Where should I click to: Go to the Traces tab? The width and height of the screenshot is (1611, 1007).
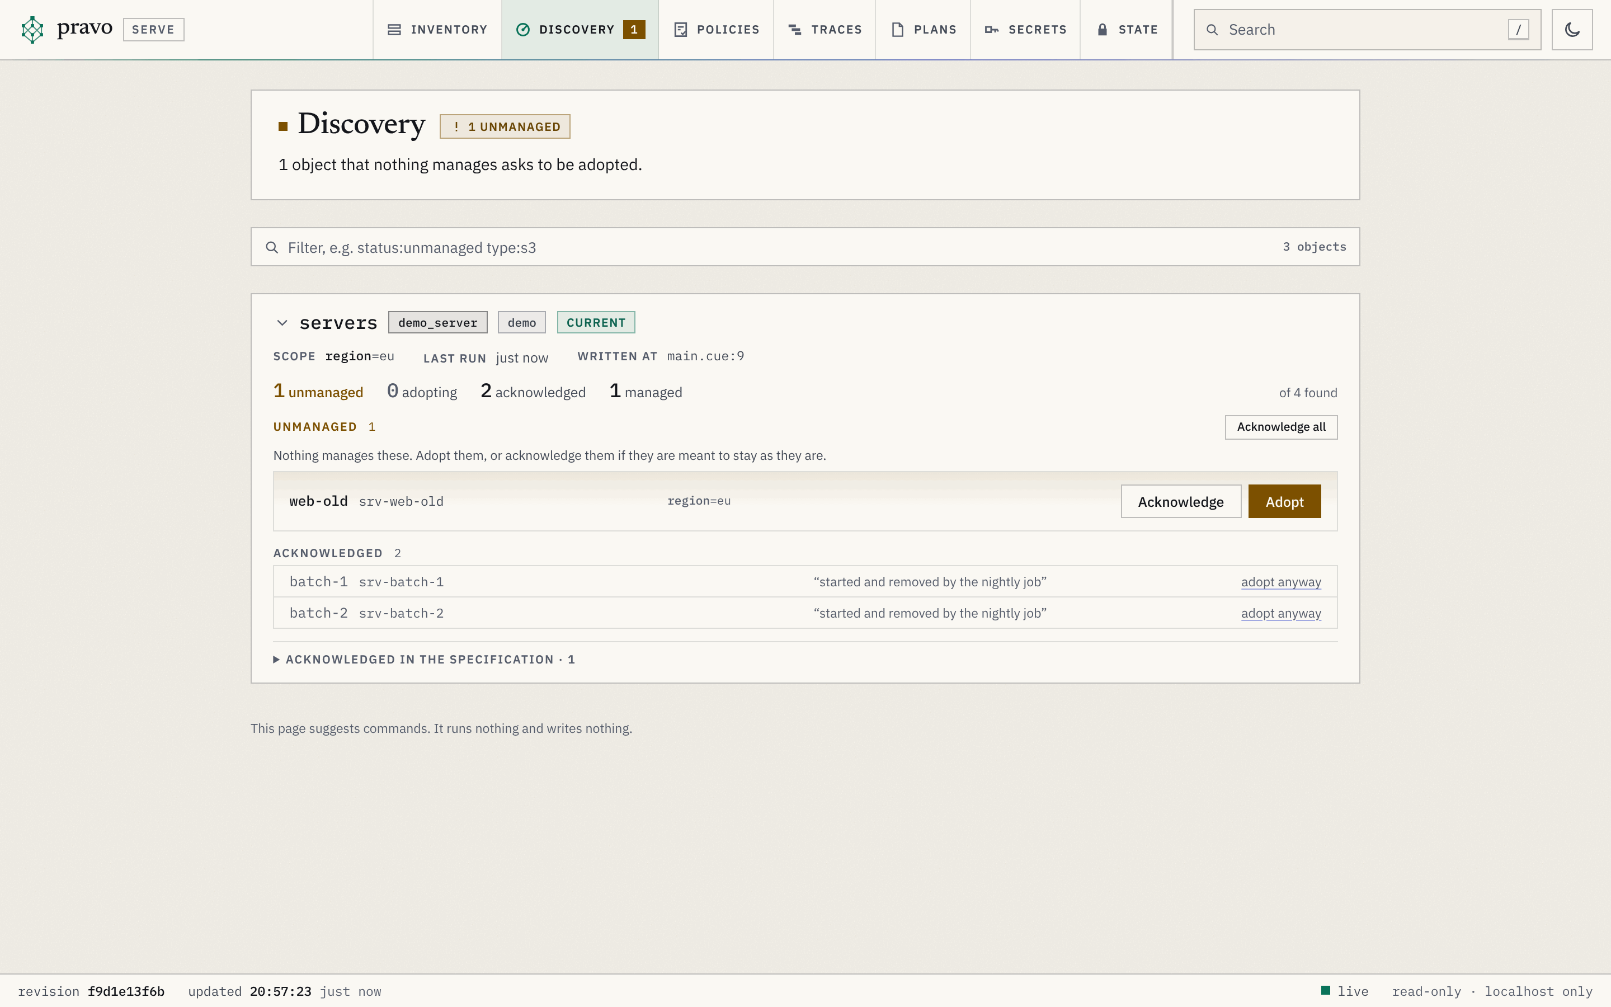click(x=825, y=29)
